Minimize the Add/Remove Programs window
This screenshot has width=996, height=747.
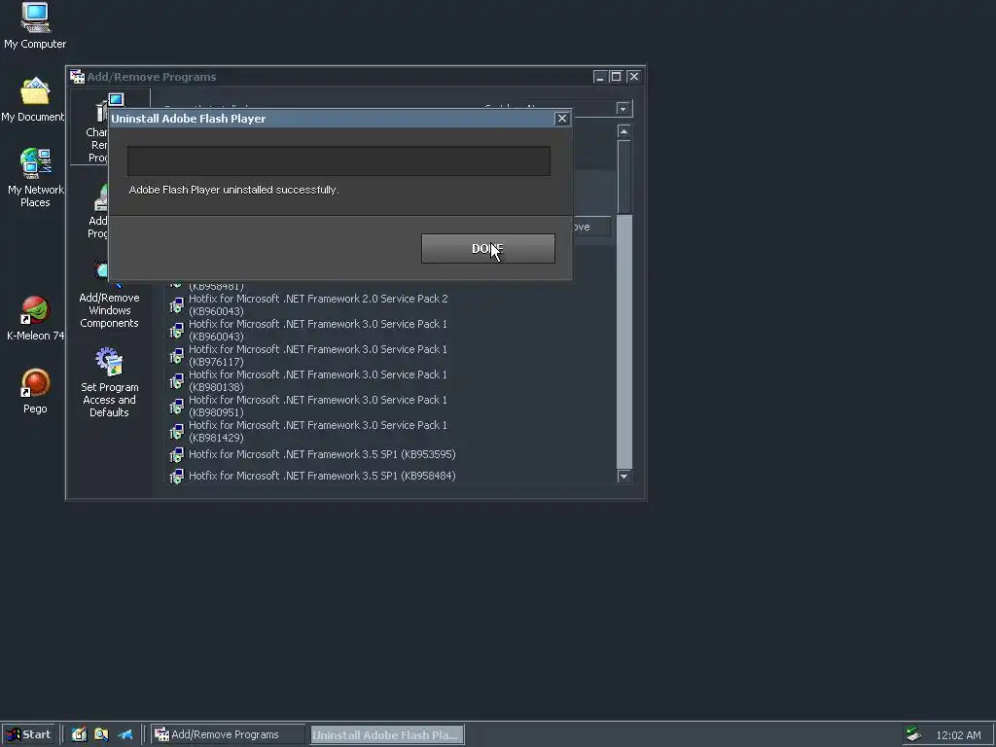[599, 77]
